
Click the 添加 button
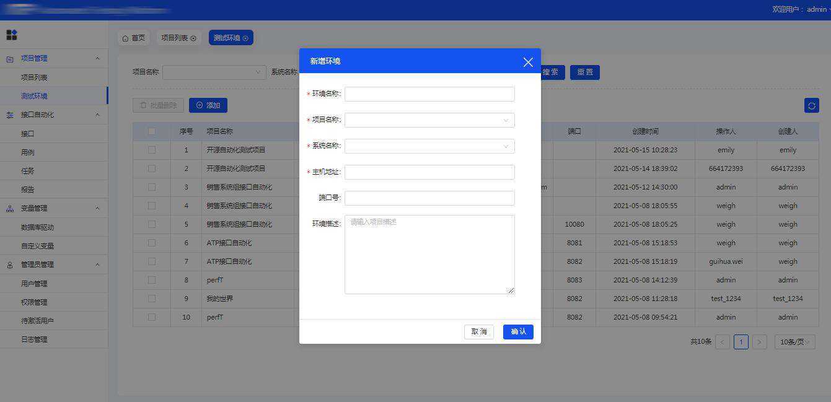coord(208,105)
